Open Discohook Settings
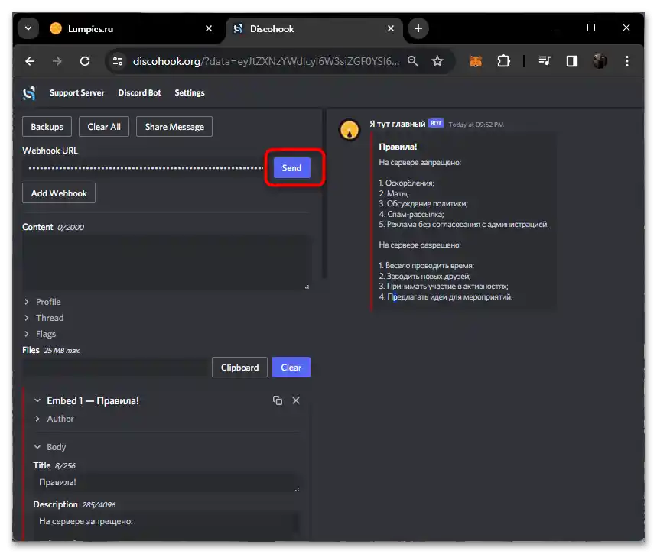Viewport: 657px width, 554px height. (x=190, y=93)
